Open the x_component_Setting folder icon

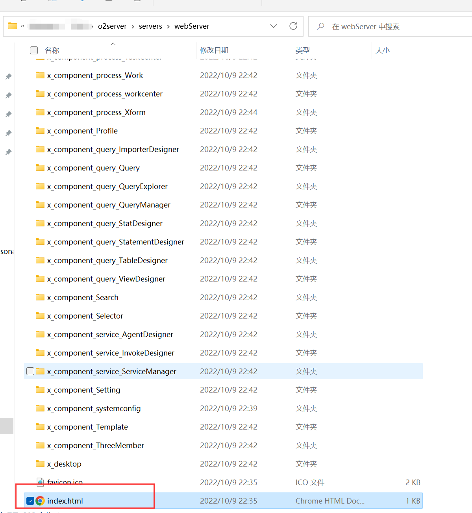pos(40,390)
